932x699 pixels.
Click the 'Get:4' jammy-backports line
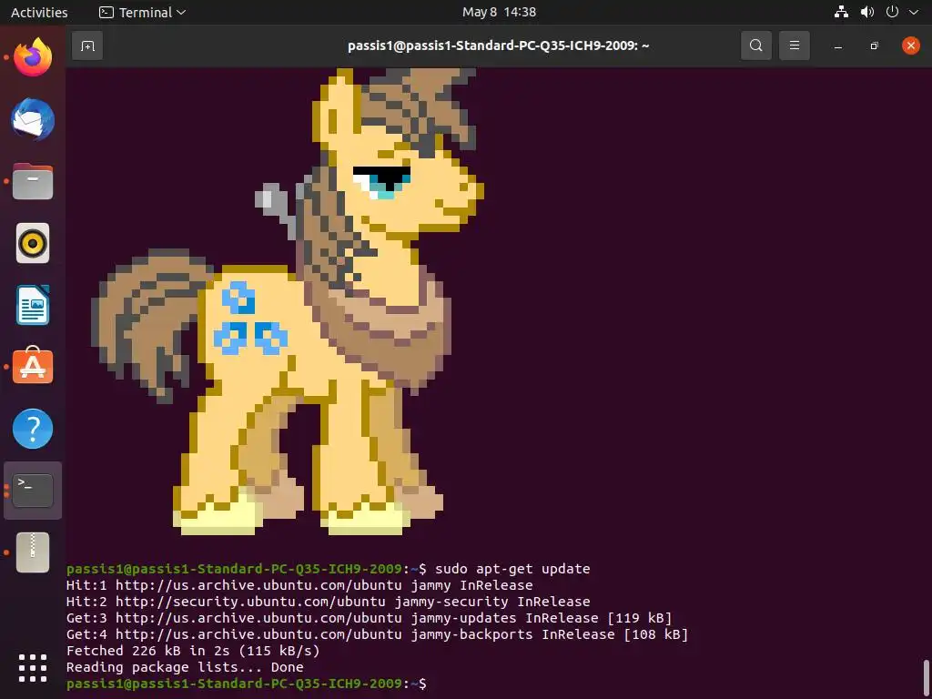378,634
